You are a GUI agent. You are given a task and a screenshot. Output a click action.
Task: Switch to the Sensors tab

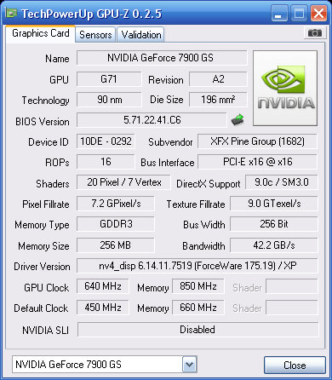[95, 35]
